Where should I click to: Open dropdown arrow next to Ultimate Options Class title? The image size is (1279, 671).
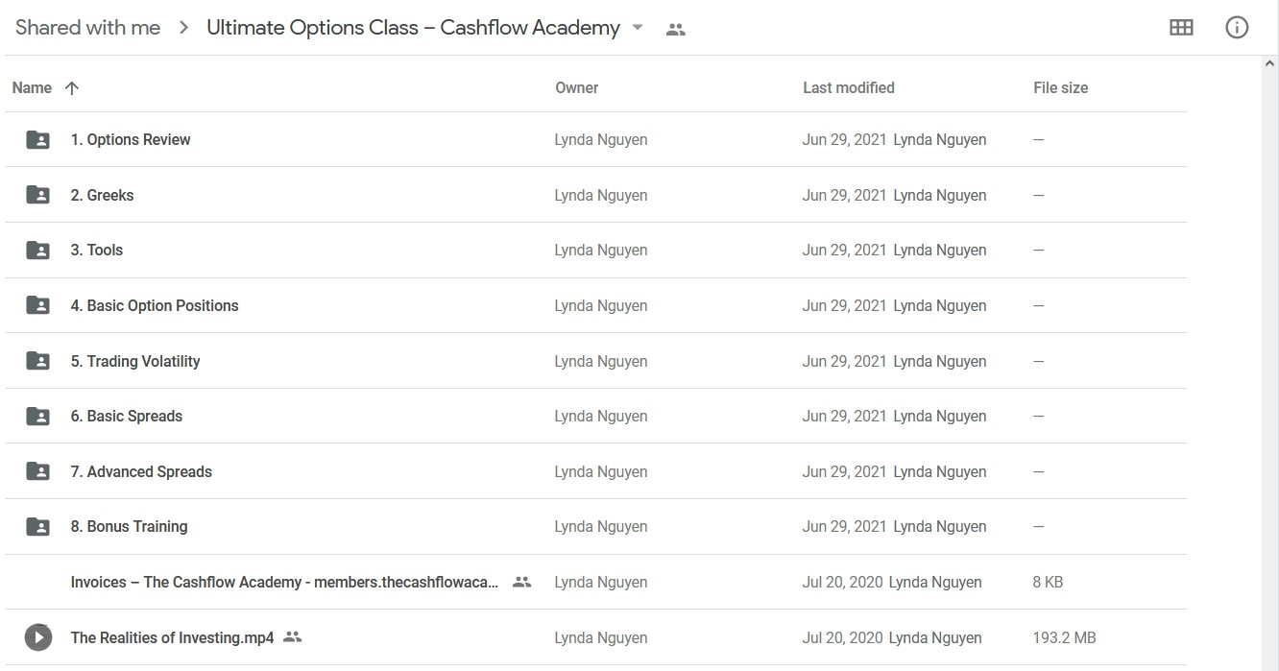(x=638, y=28)
